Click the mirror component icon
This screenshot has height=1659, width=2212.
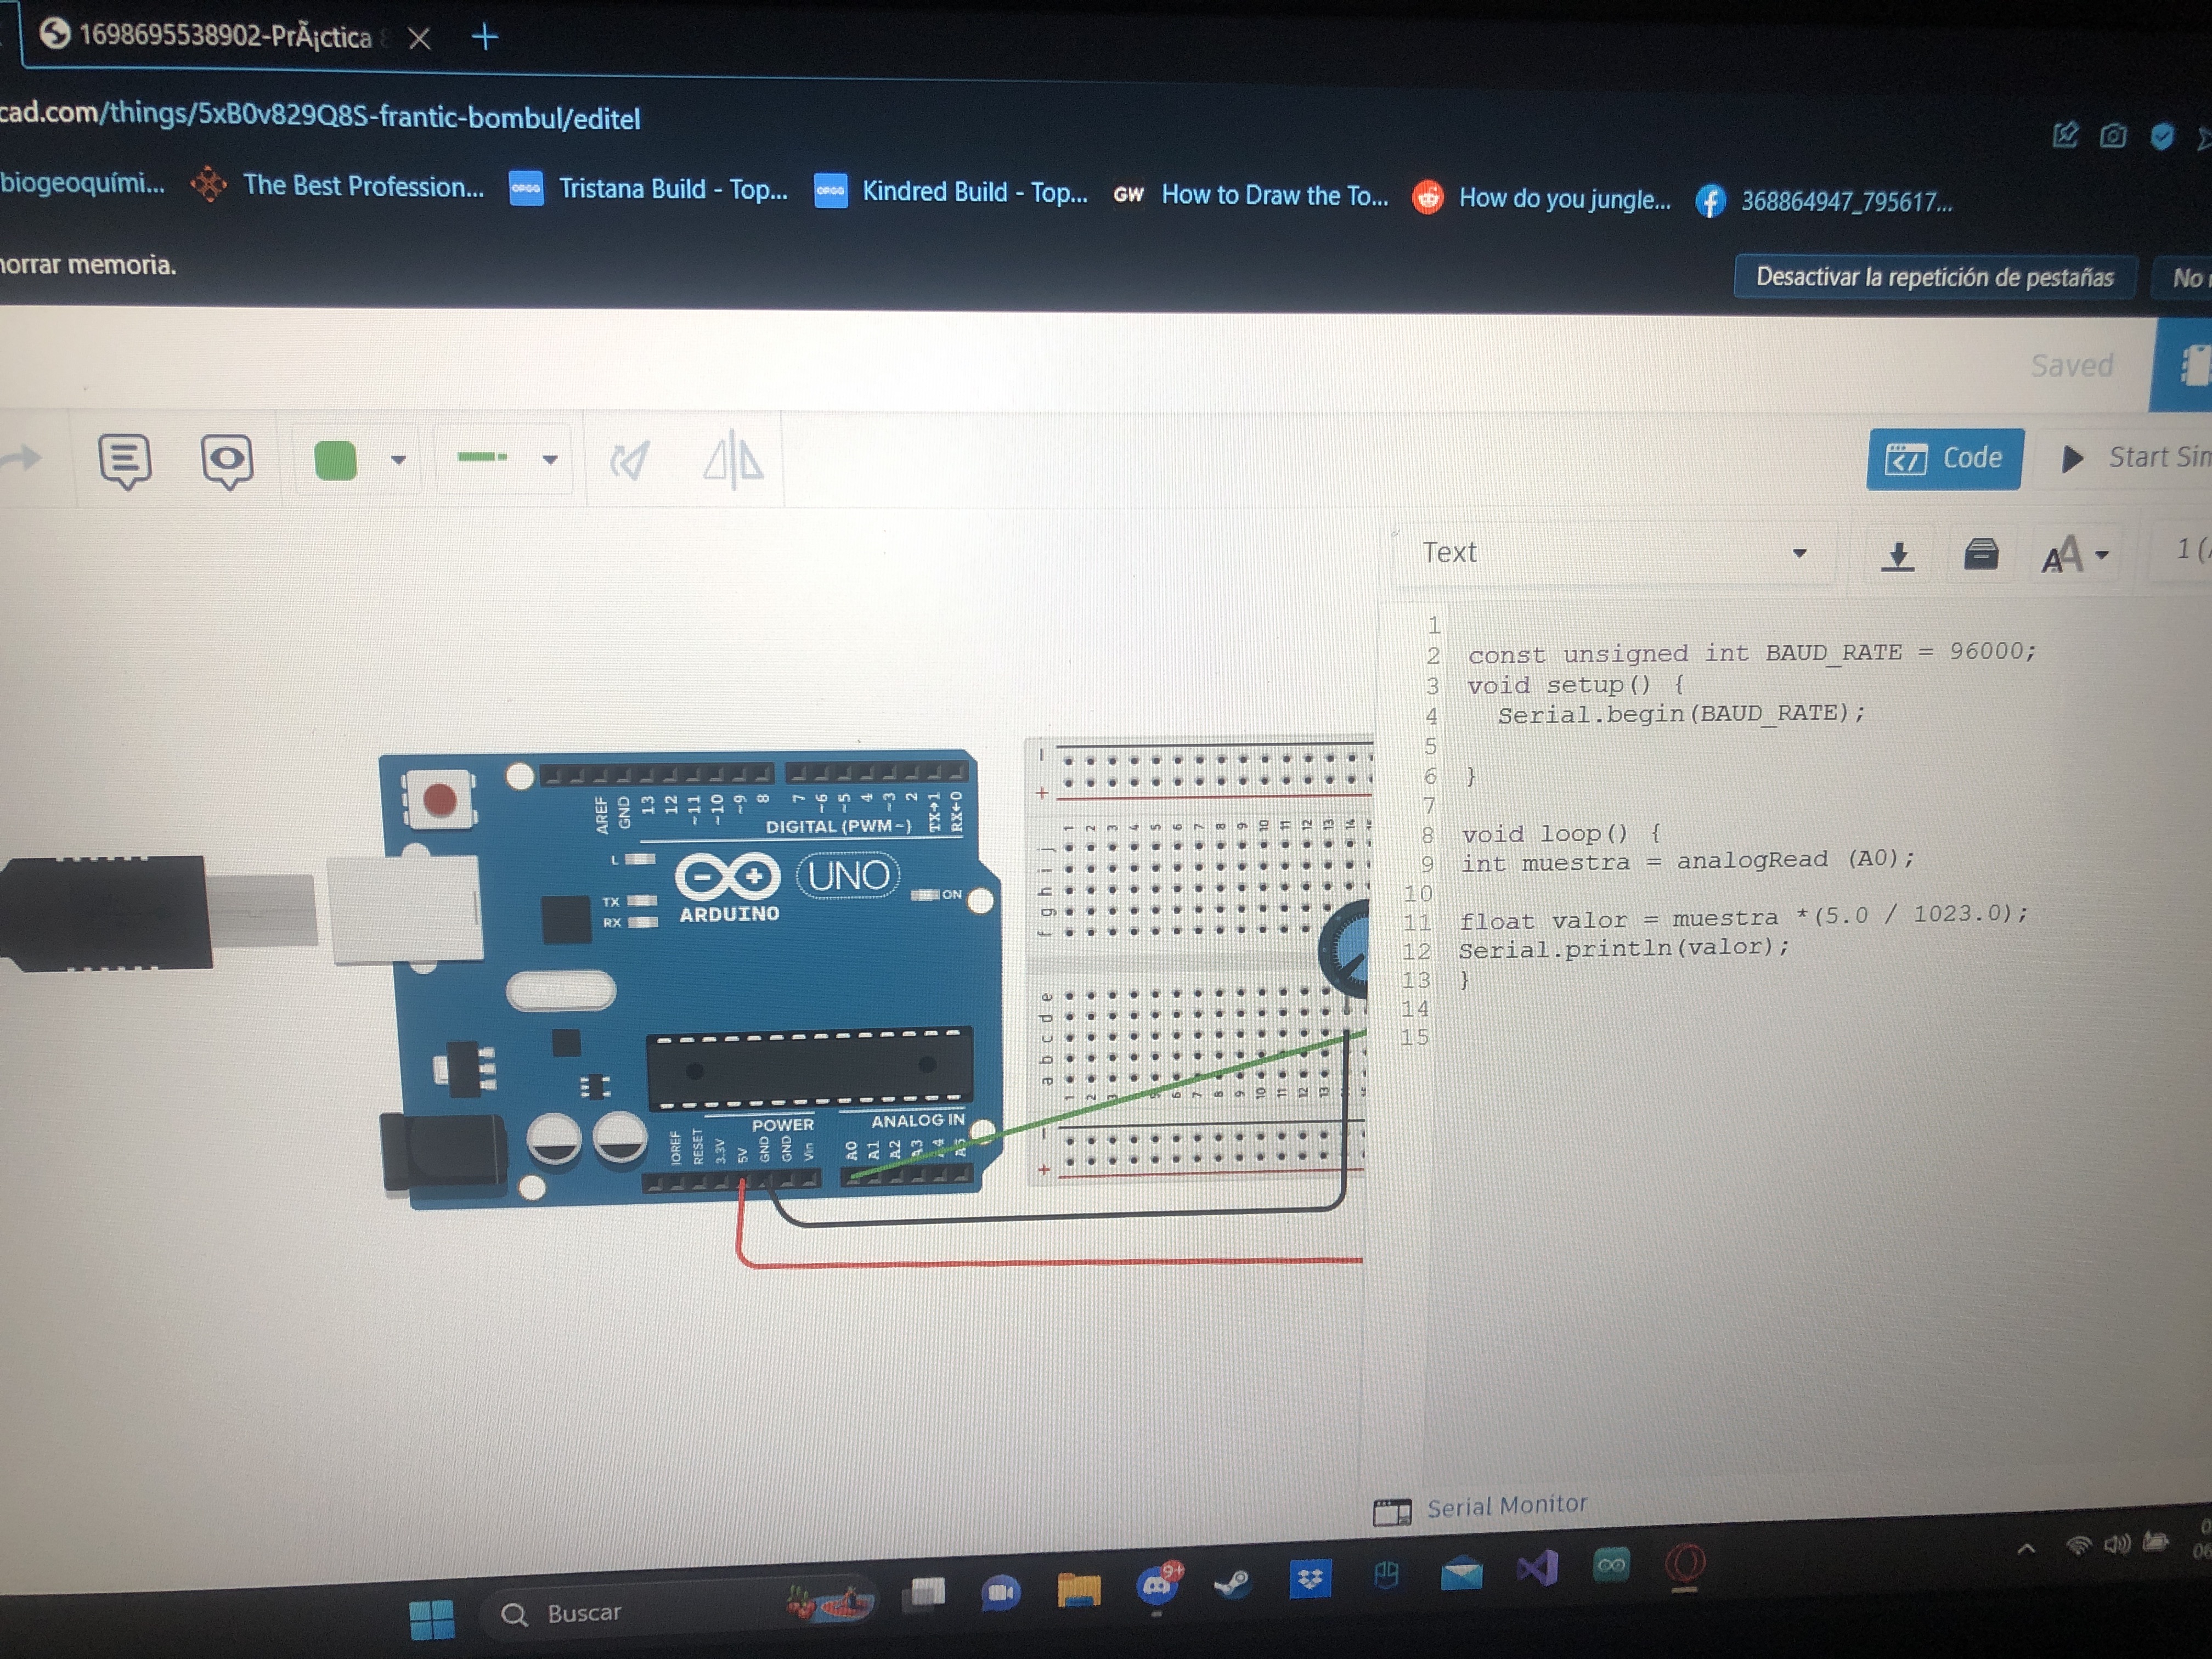click(733, 461)
